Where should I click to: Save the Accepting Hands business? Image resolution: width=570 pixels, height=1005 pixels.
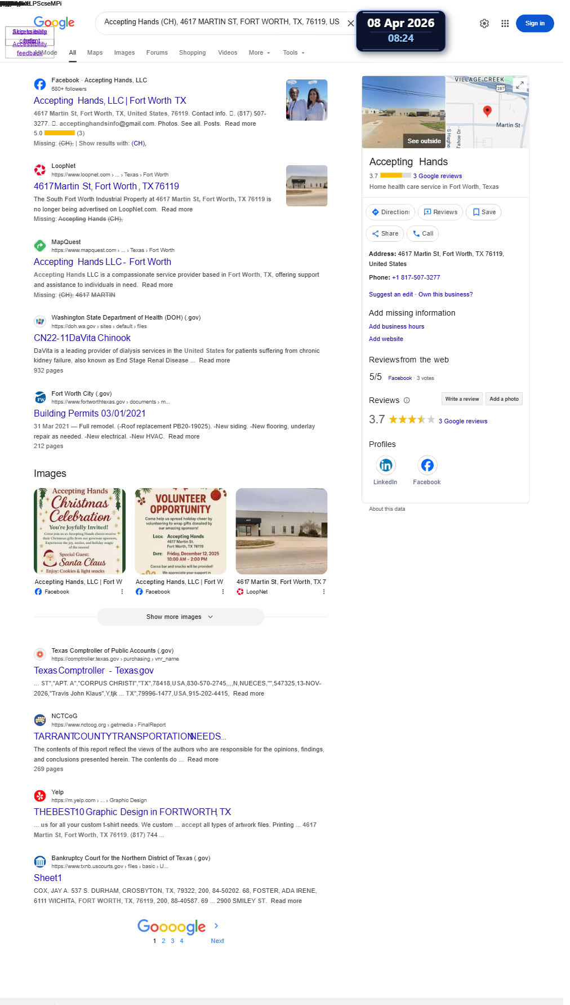coord(484,212)
